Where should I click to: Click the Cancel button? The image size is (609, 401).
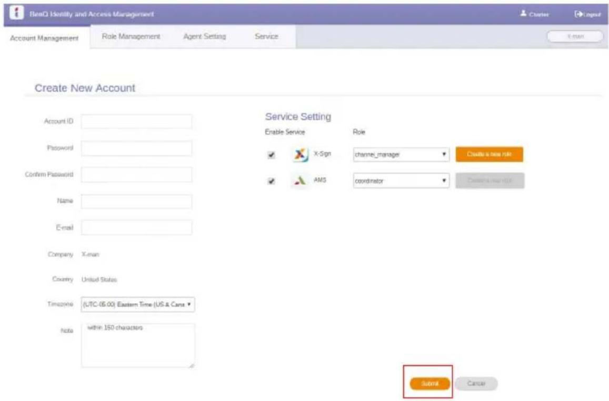pyautogui.click(x=476, y=384)
